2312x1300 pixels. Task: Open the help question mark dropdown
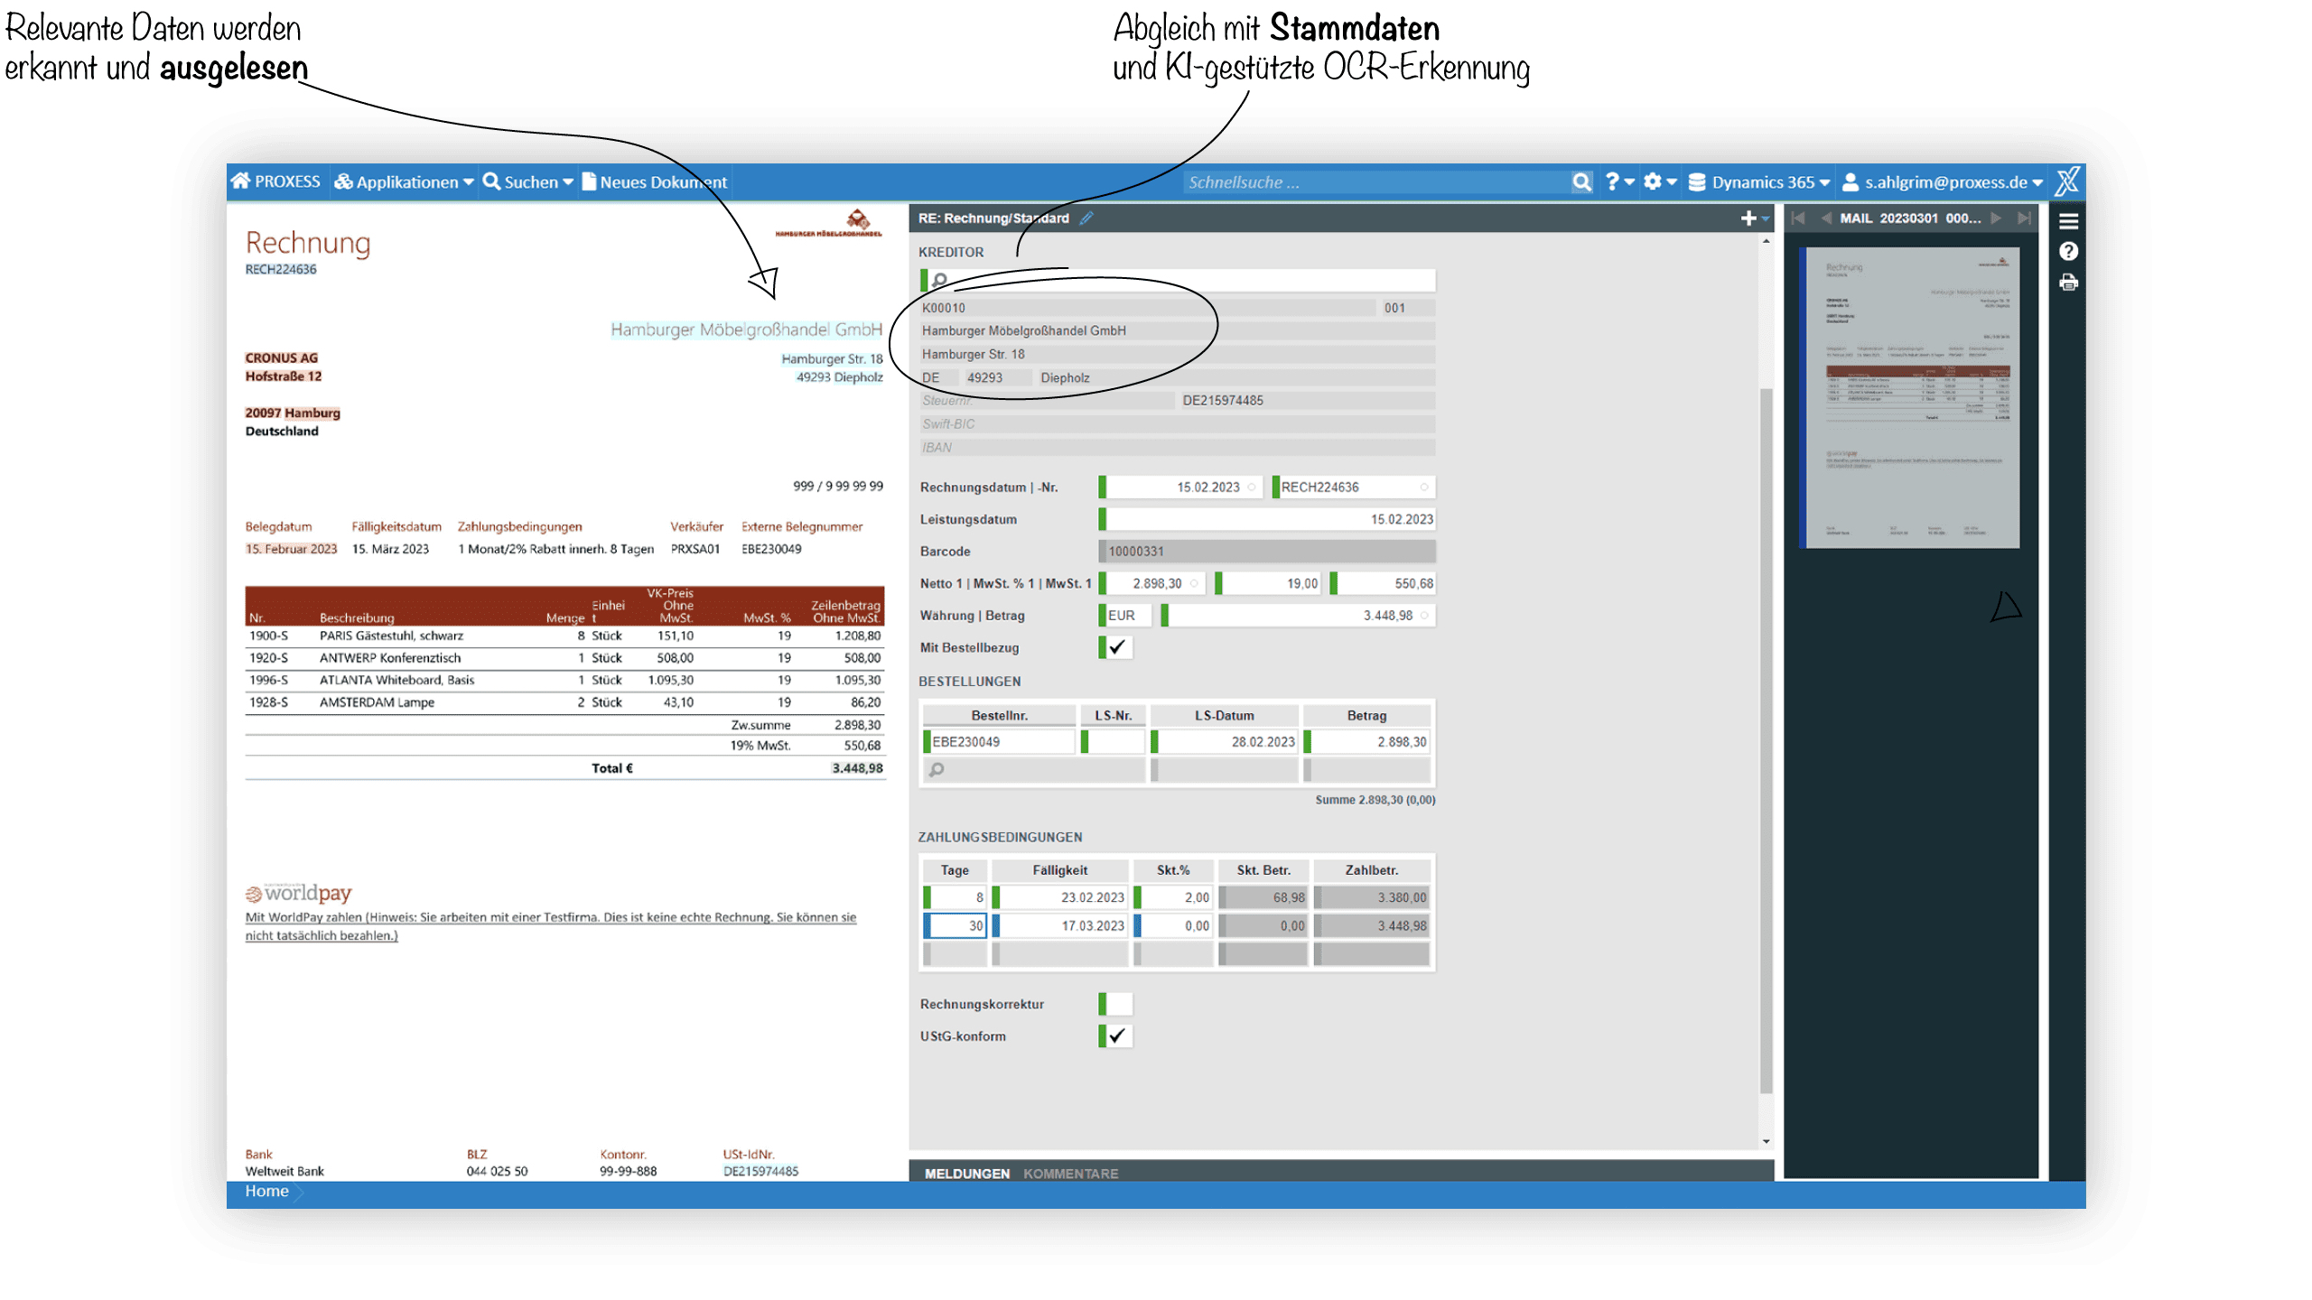(1620, 182)
